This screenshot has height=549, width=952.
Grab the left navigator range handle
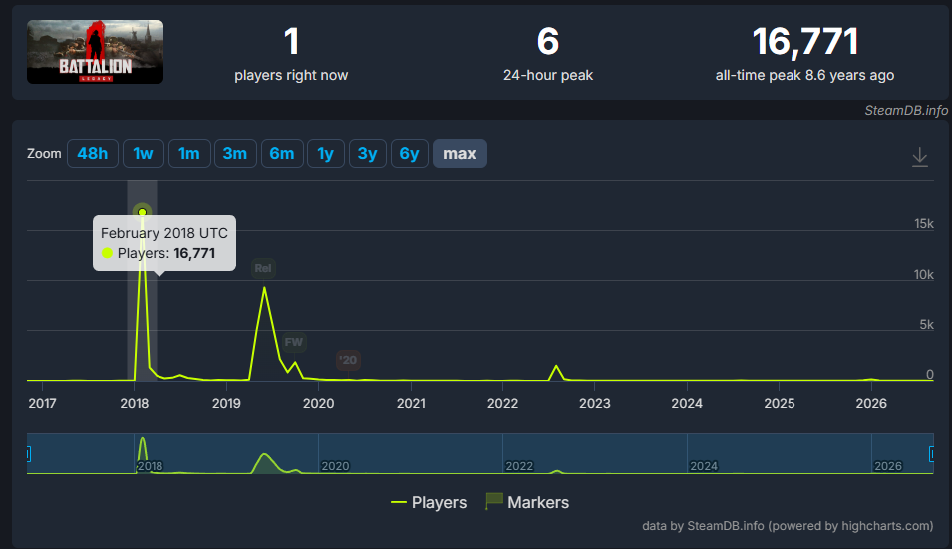coord(28,453)
